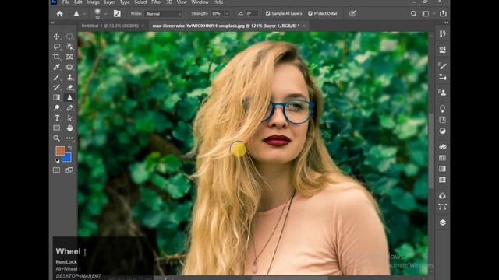Open the Strength slider dropdown arrow
This screenshot has height=280, width=499.
(x=227, y=14)
